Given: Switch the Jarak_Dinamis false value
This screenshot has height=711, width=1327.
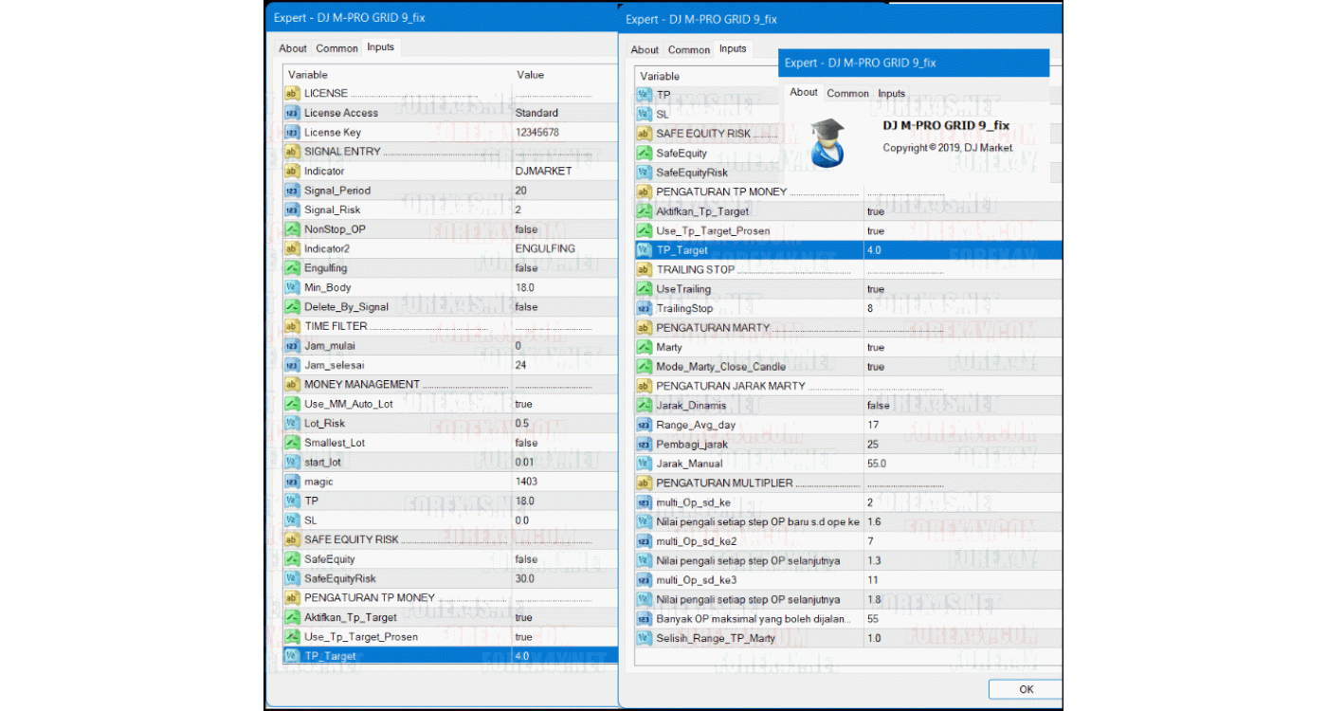Looking at the screenshot, I should 878,406.
